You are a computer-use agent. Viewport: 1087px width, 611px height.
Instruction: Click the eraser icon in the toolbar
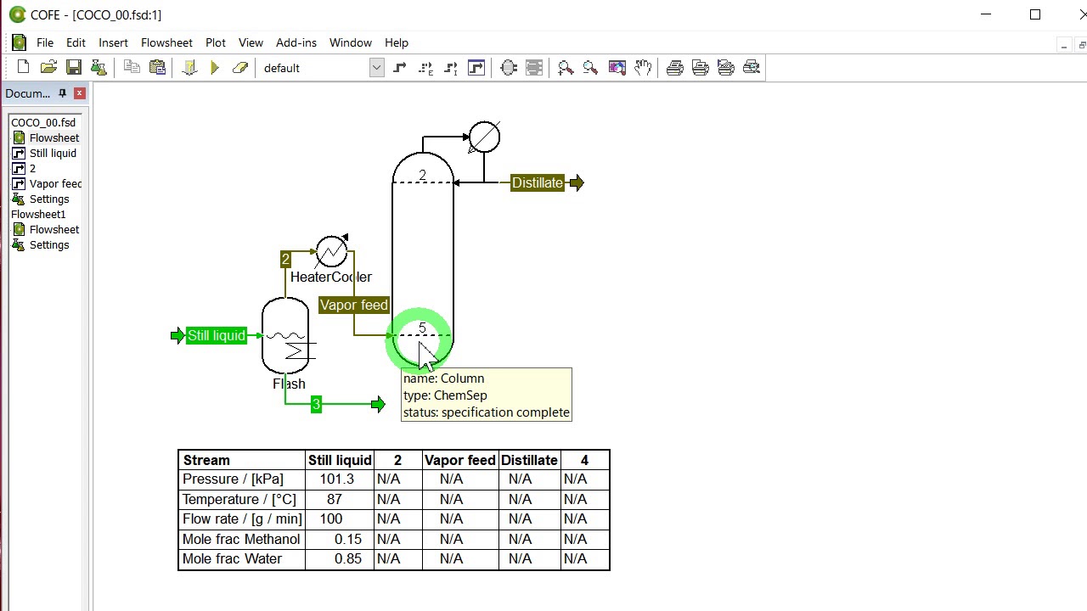(240, 68)
